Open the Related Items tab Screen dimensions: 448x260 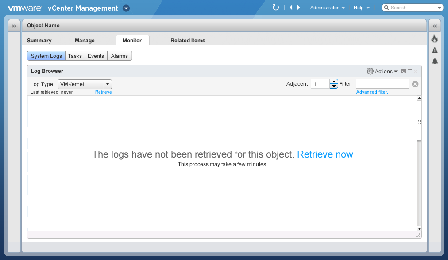click(188, 41)
